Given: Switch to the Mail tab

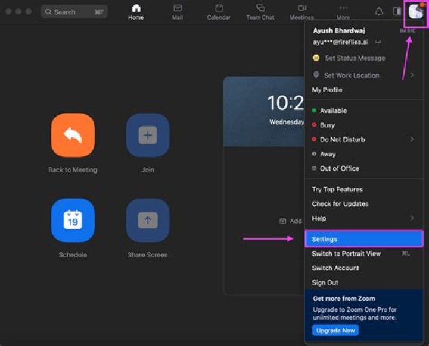Looking at the screenshot, I should (178, 12).
